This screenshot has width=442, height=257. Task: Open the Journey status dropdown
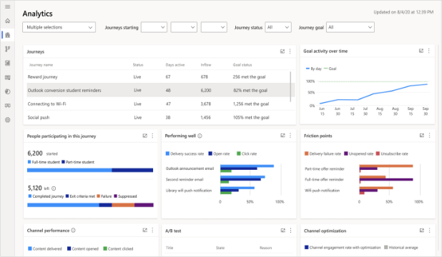pos(278,27)
